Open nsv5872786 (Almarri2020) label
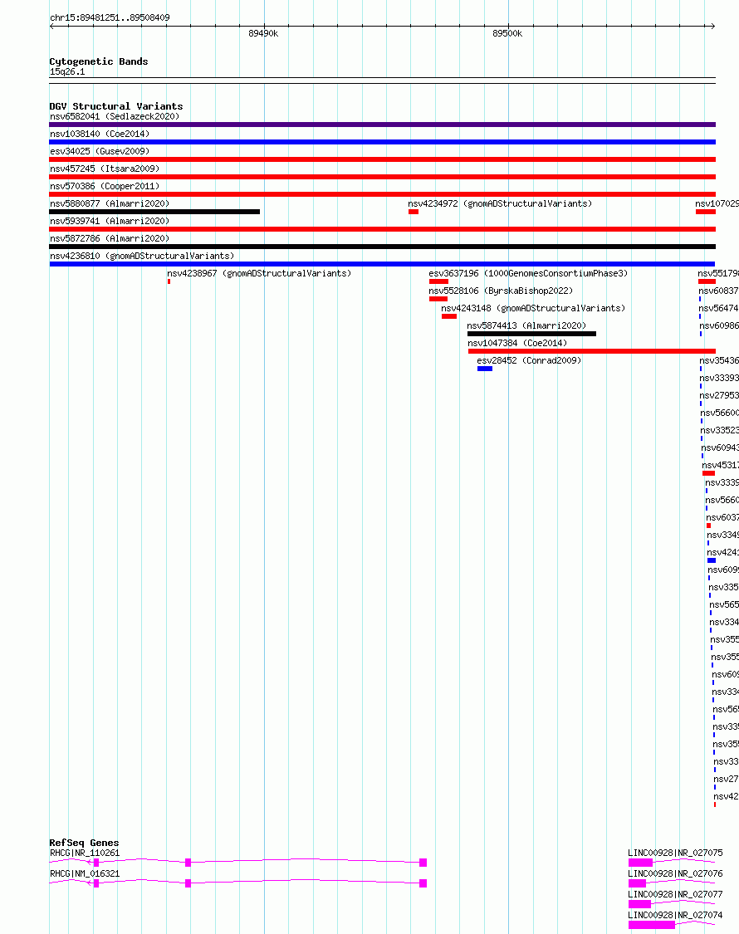 110,238
